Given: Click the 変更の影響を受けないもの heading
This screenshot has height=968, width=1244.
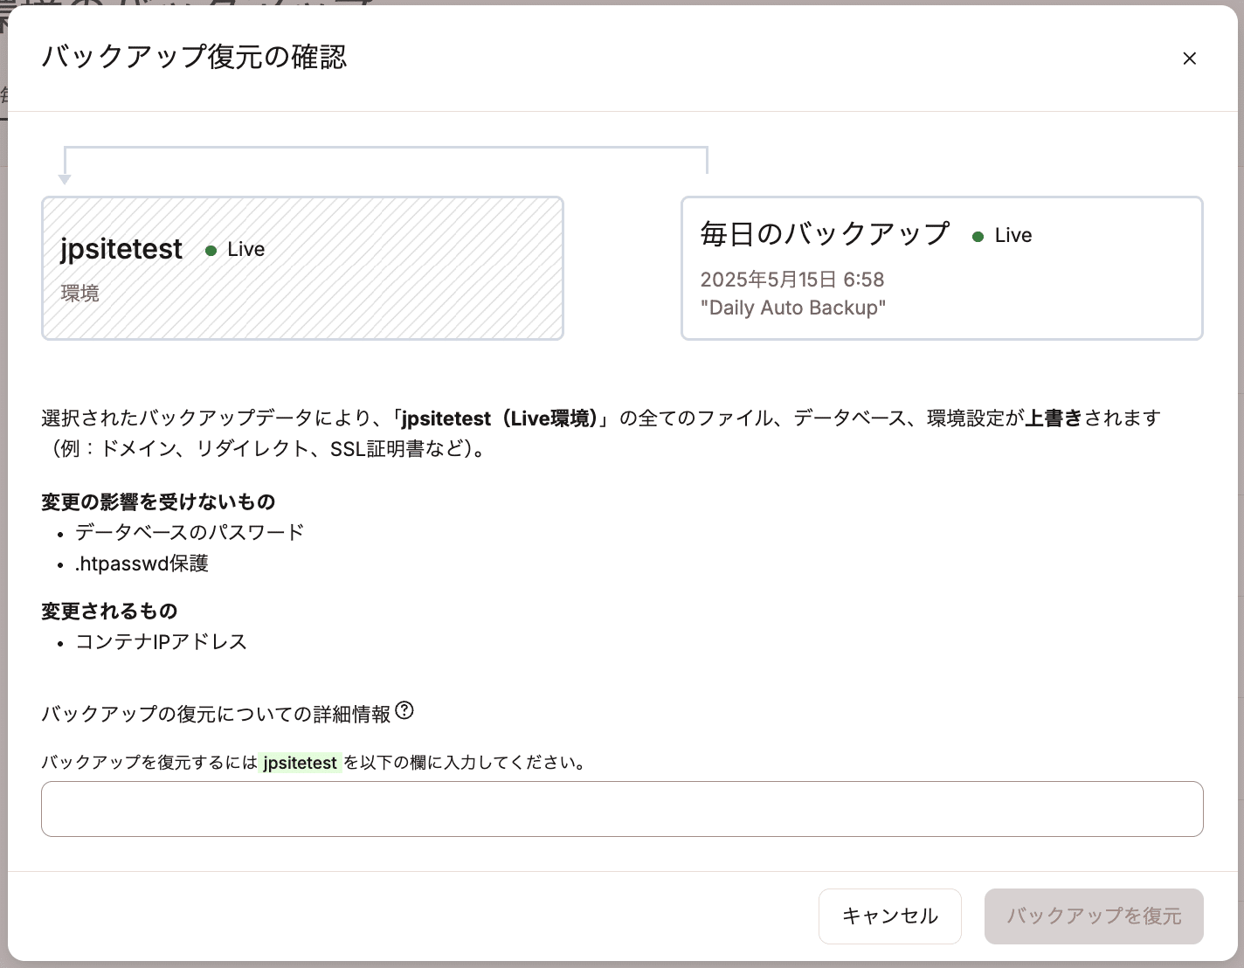Looking at the screenshot, I should pyautogui.click(x=158, y=501).
